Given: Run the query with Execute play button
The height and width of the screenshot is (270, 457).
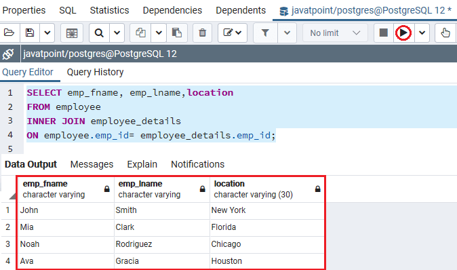Looking at the screenshot, I should coord(403,33).
